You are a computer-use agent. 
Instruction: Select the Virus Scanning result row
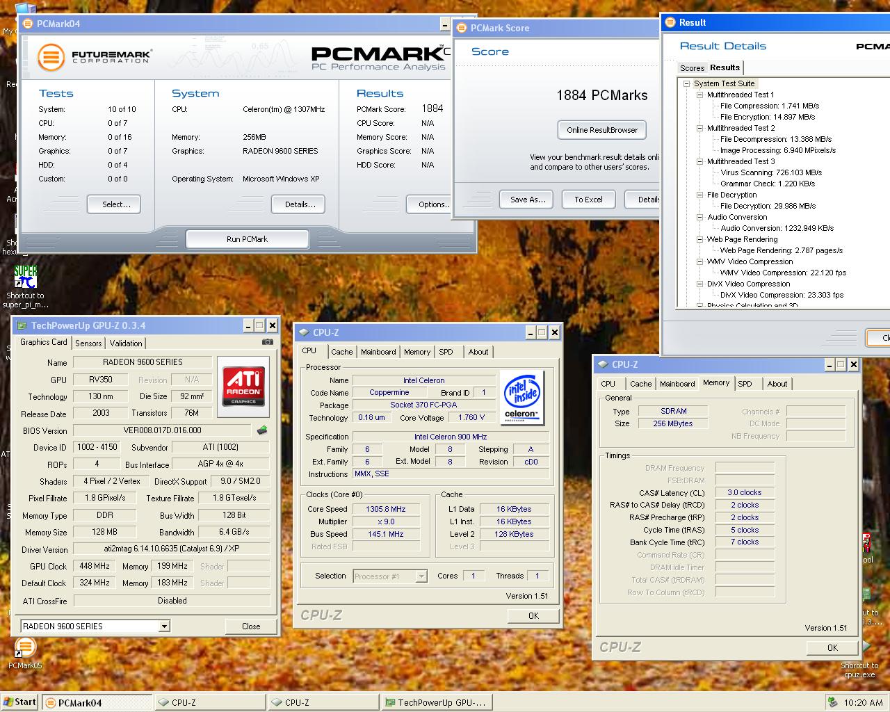click(x=771, y=172)
